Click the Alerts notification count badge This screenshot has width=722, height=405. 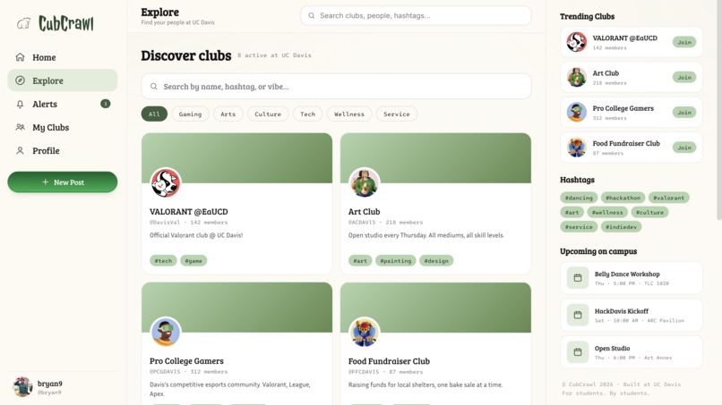[106, 104]
